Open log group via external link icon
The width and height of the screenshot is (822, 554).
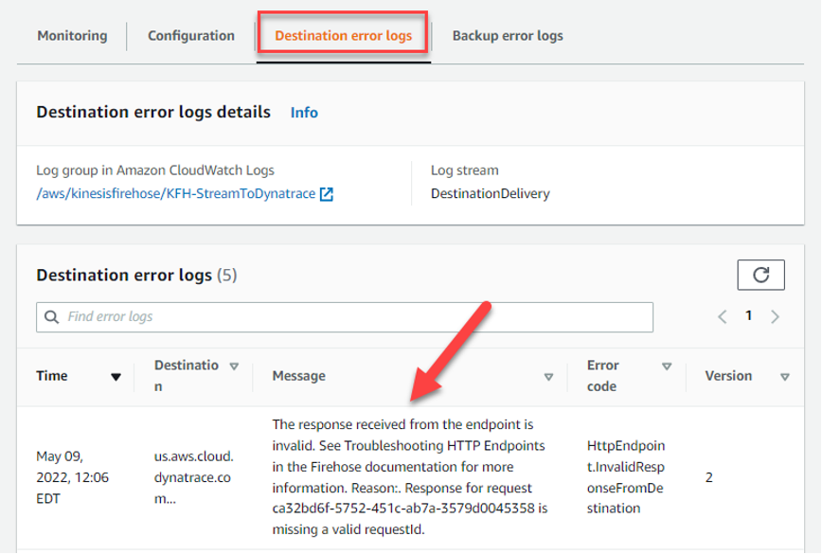click(326, 193)
